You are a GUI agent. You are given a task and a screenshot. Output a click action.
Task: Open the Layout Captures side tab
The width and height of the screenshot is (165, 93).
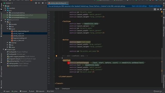1,72
